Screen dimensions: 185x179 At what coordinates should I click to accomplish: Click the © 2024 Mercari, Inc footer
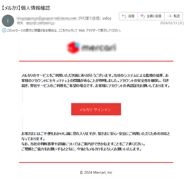coord(96,172)
